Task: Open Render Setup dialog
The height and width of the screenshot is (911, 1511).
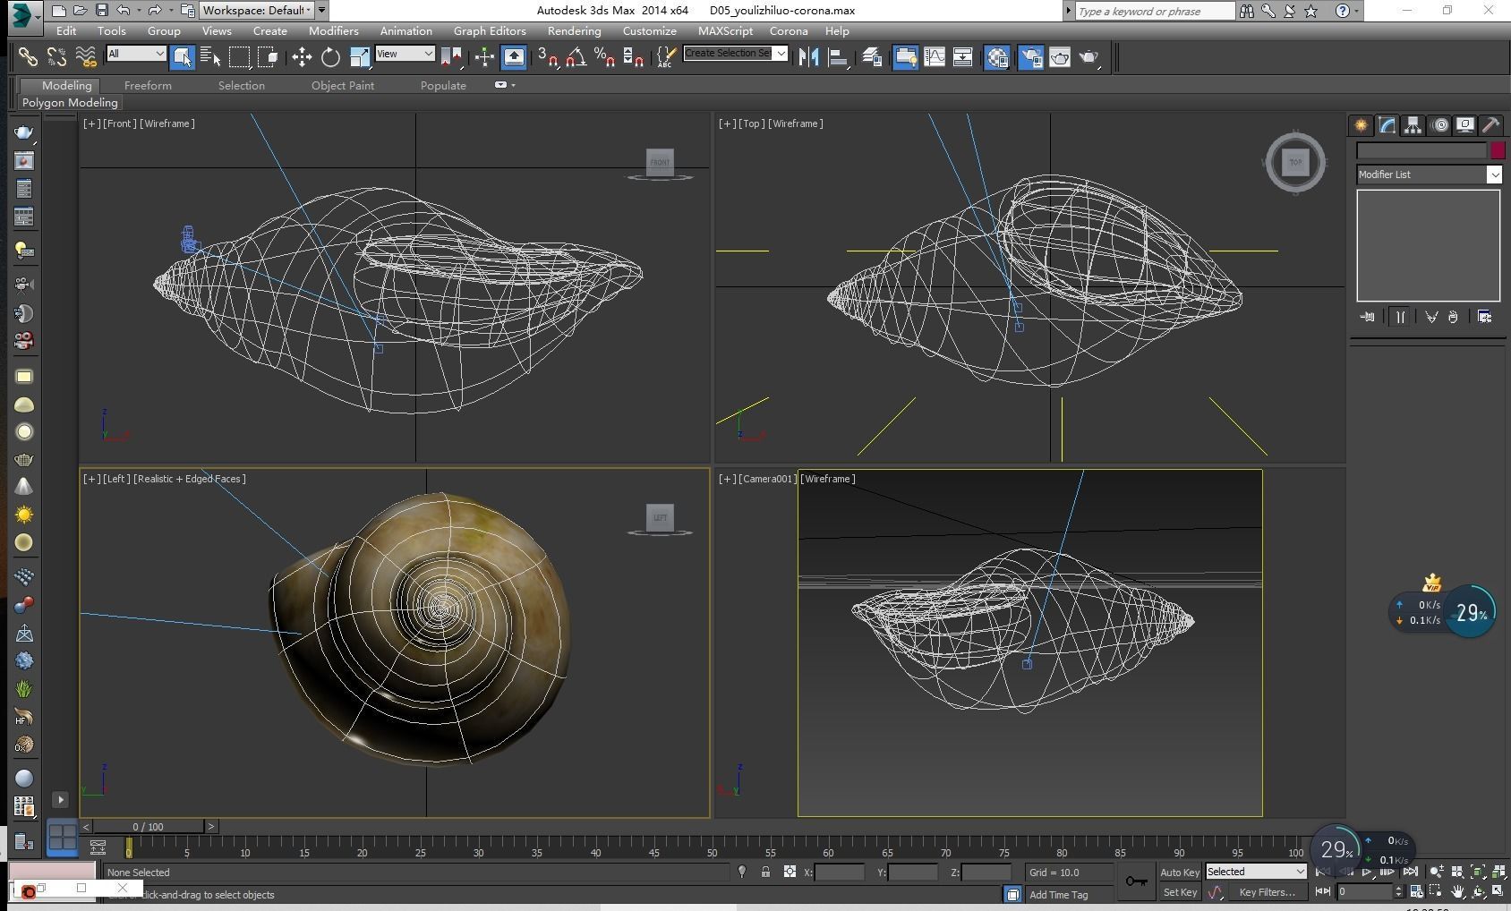Action: pos(1031,57)
